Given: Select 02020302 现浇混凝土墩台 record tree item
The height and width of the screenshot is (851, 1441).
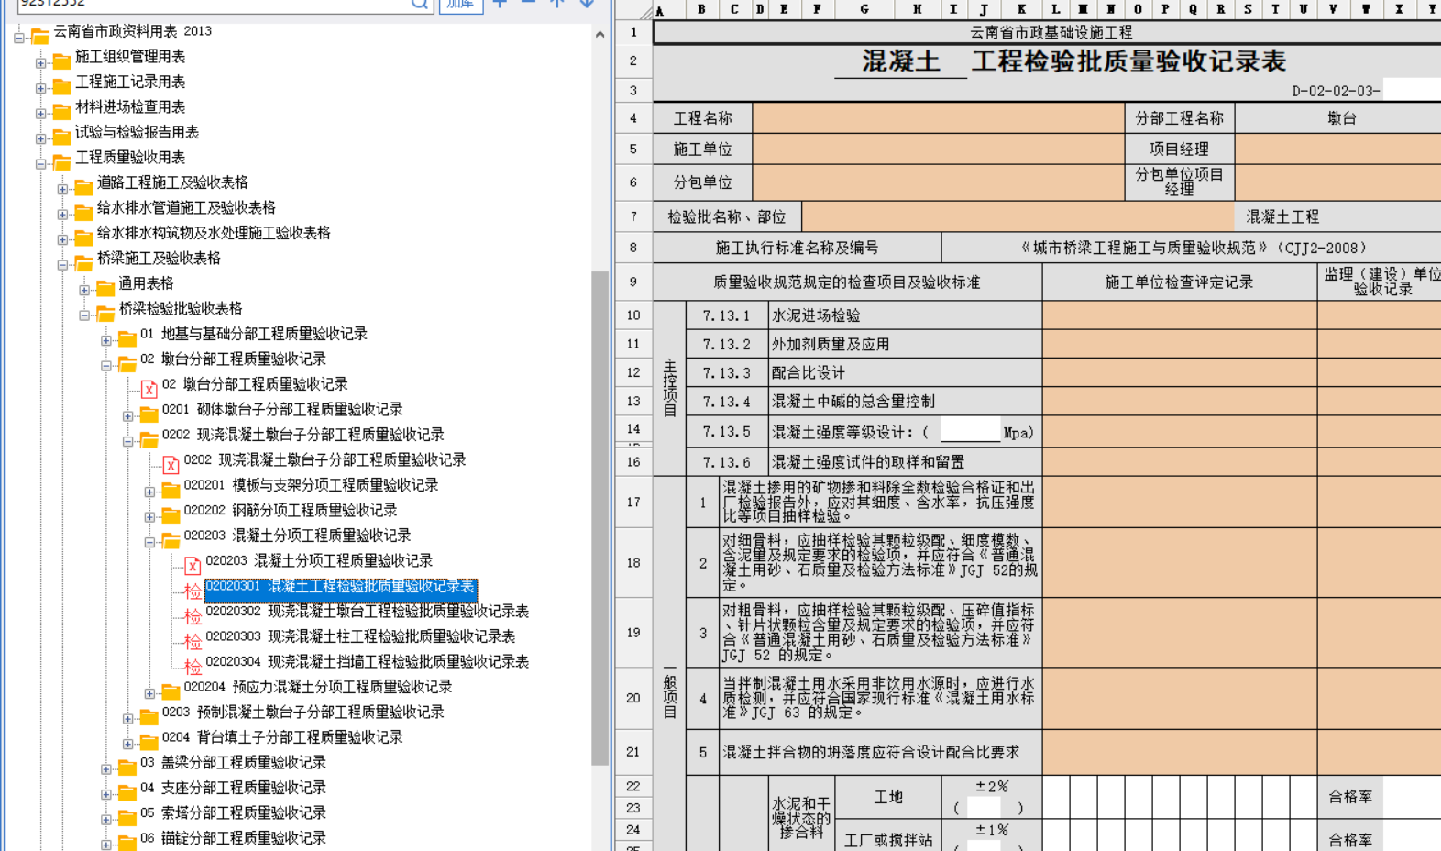Looking at the screenshot, I should (x=367, y=611).
